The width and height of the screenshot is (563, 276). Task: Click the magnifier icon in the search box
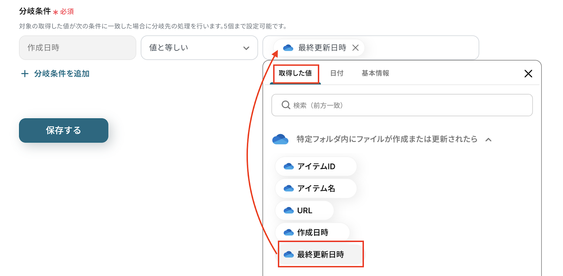286,105
